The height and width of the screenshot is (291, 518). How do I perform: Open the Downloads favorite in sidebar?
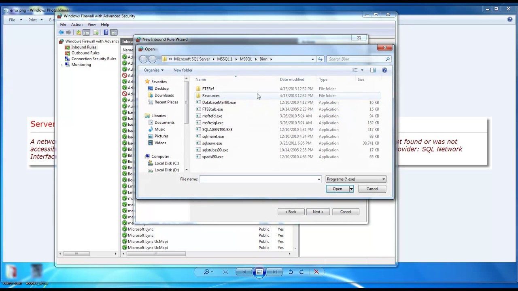click(x=164, y=95)
